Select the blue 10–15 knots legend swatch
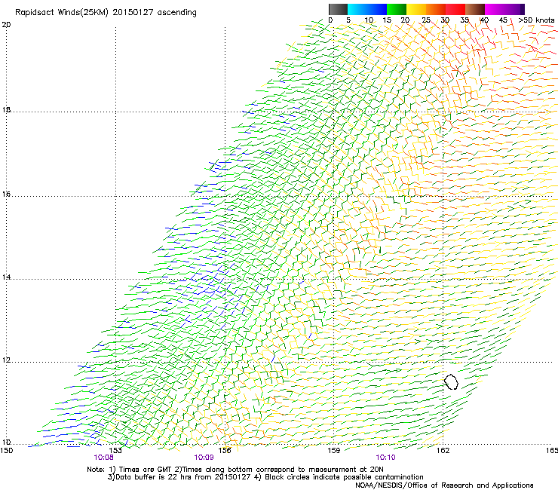 pyautogui.click(x=377, y=9)
